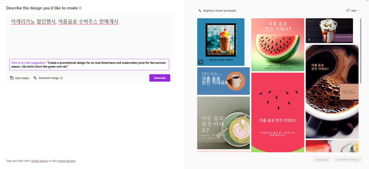Click the Size label text
Screen dimensions: 369x169
(x=353, y=11)
